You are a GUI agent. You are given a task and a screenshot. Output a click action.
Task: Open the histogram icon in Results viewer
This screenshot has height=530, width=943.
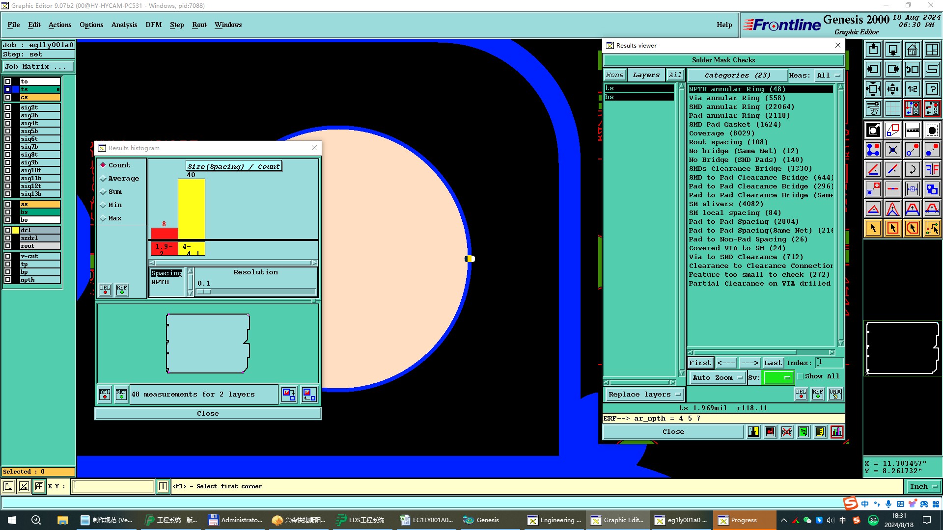tap(836, 432)
